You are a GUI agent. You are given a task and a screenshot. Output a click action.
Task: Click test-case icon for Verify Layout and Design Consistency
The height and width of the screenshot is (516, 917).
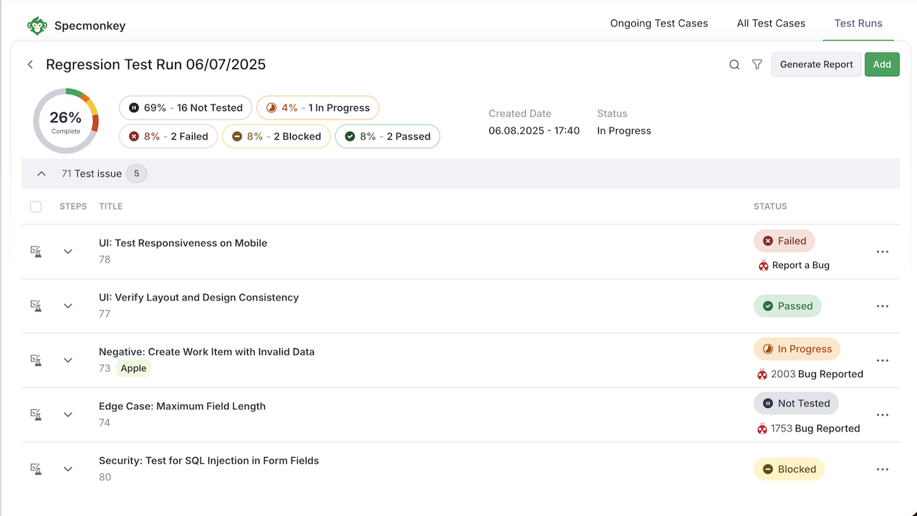(x=36, y=306)
